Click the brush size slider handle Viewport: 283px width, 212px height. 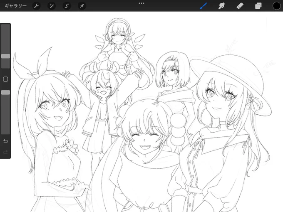pyautogui.click(x=5, y=56)
